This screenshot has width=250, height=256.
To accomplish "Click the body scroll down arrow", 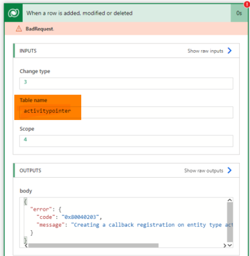I will pyautogui.click(x=230, y=245).
